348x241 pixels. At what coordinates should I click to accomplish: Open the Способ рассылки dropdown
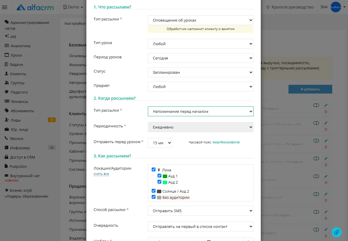click(x=201, y=211)
